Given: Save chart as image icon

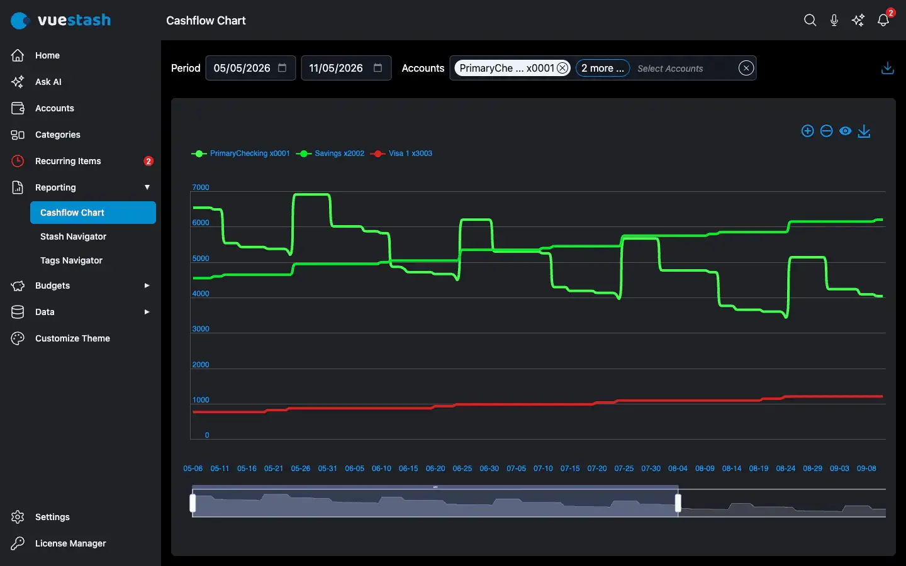Looking at the screenshot, I should (x=864, y=131).
